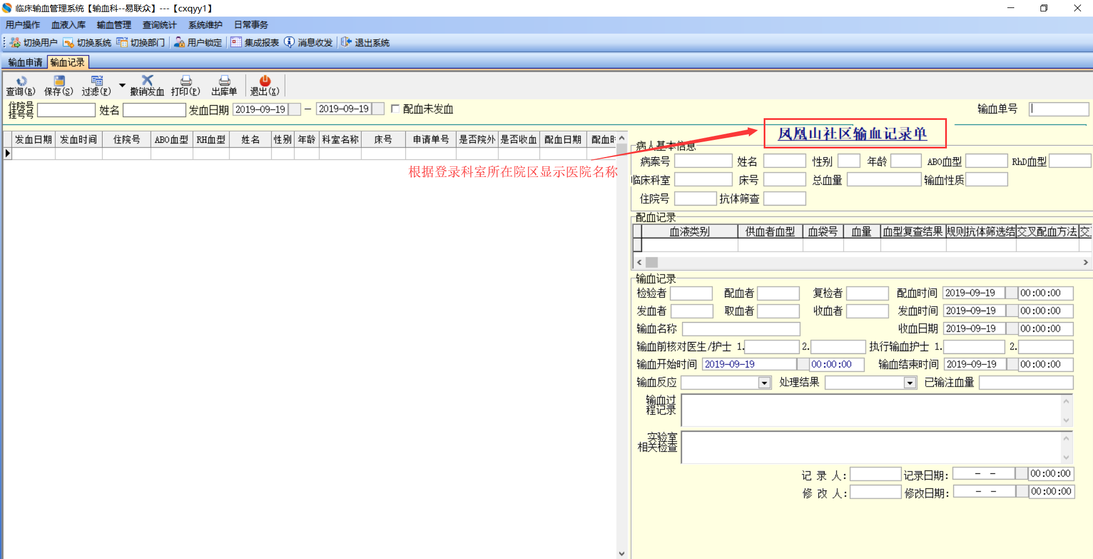Image resolution: width=1093 pixels, height=559 pixels.
Task: Click the down arrow of the list's vertical scrollbar
Action: coord(622,553)
